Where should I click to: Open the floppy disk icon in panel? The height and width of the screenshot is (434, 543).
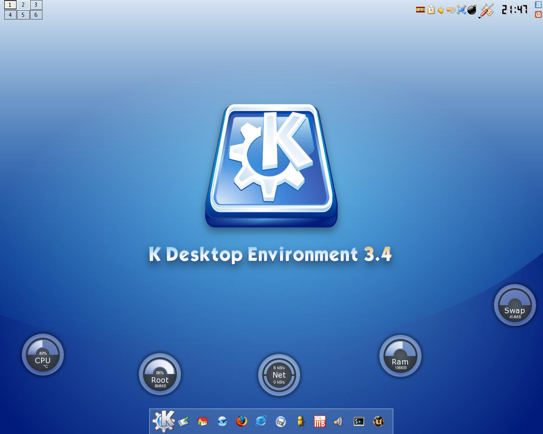click(x=280, y=421)
